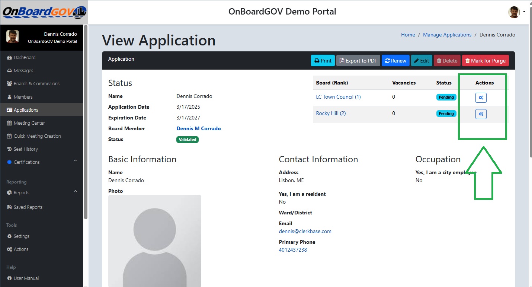
Task: Open the user account dropdown arrow
Action: coord(524,12)
